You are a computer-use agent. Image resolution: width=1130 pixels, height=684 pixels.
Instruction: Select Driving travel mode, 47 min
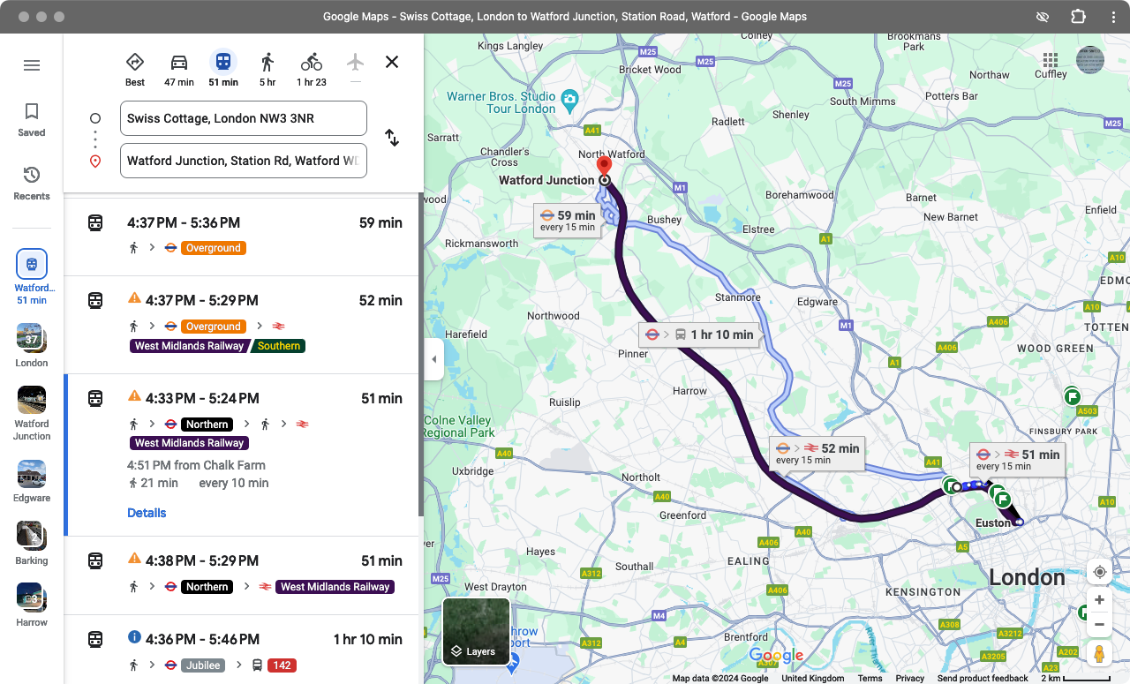coord(179,69)
